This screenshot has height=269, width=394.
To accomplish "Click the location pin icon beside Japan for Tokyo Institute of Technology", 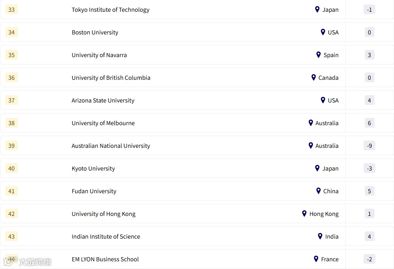I will [317, 9].
